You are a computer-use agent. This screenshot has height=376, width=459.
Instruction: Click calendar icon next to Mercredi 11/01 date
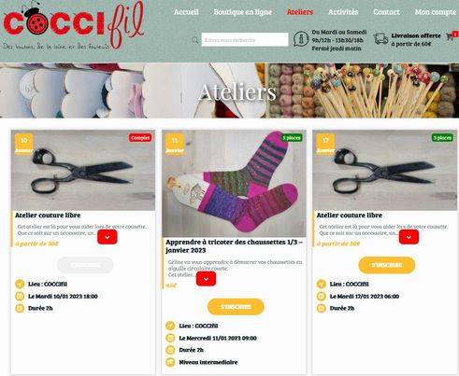point(170,338)
